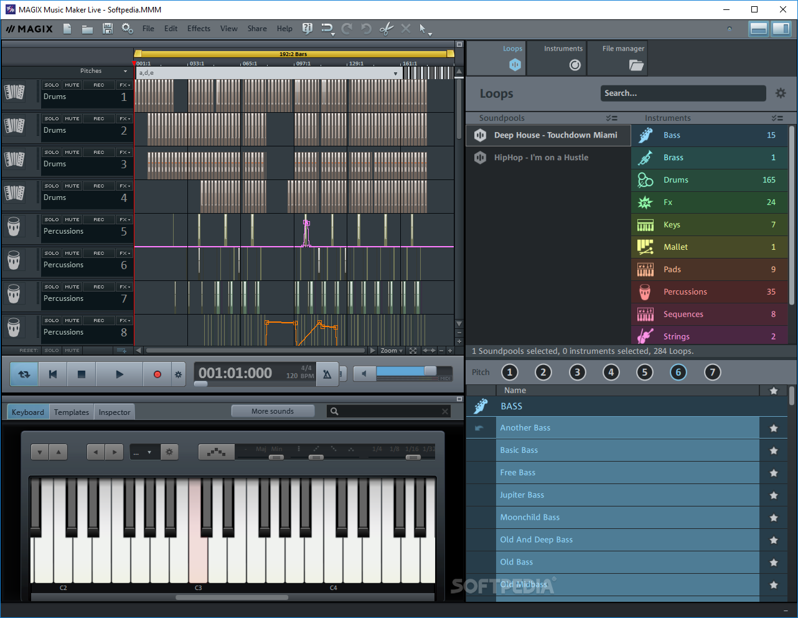
Task: Open Loops search settings gear
Action: coord(781,93)
